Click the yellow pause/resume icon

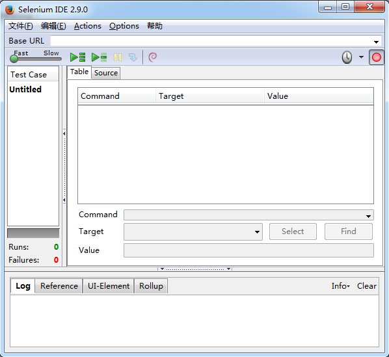click(x=118, y=57)
